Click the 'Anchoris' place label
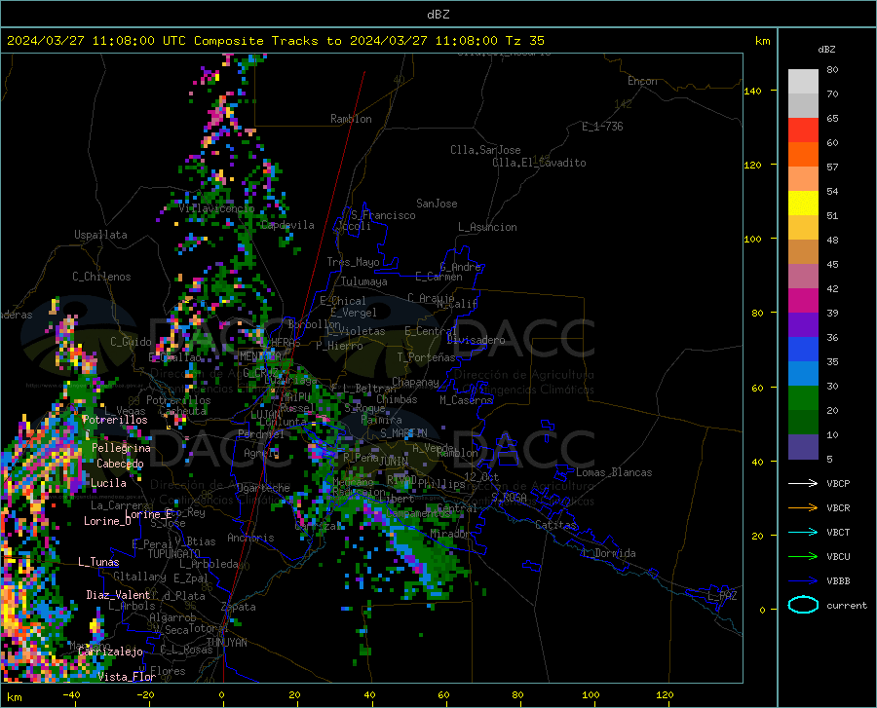877x708 pixels. coord(250,539)
